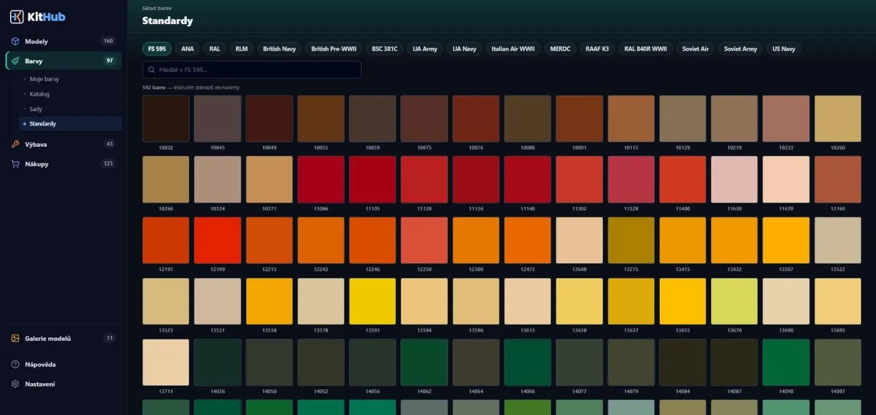
Task: Select orange color swatch 12199
Action: (217, 240)
